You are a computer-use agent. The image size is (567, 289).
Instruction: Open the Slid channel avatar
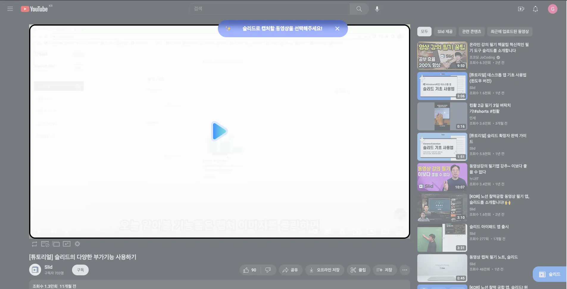point(35,270)
